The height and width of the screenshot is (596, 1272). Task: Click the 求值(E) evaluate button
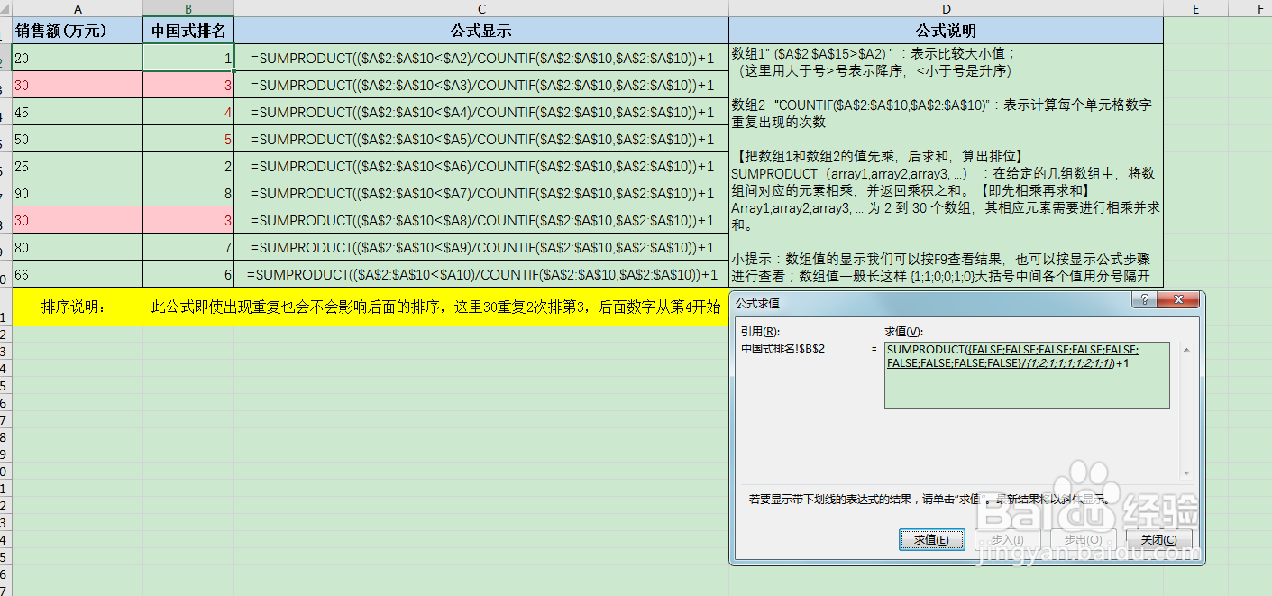point(931,539)
